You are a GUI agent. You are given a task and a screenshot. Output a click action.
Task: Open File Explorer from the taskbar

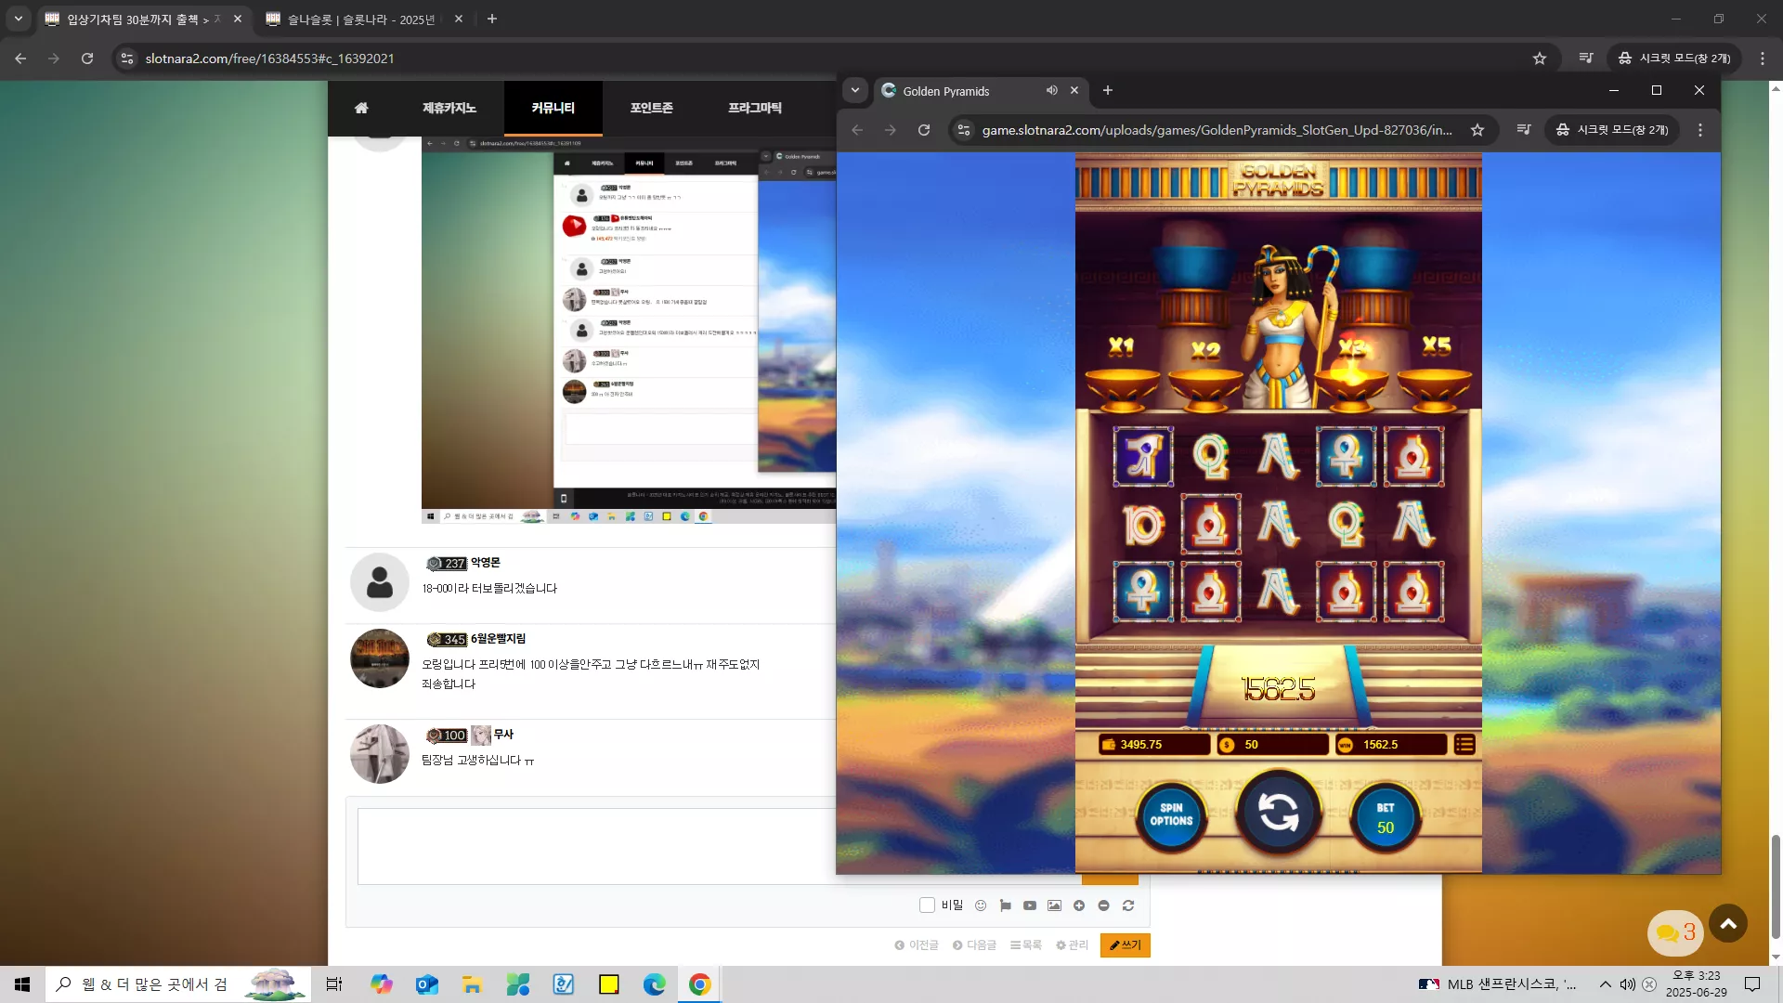pyautogui.click(x=472, y=984)
